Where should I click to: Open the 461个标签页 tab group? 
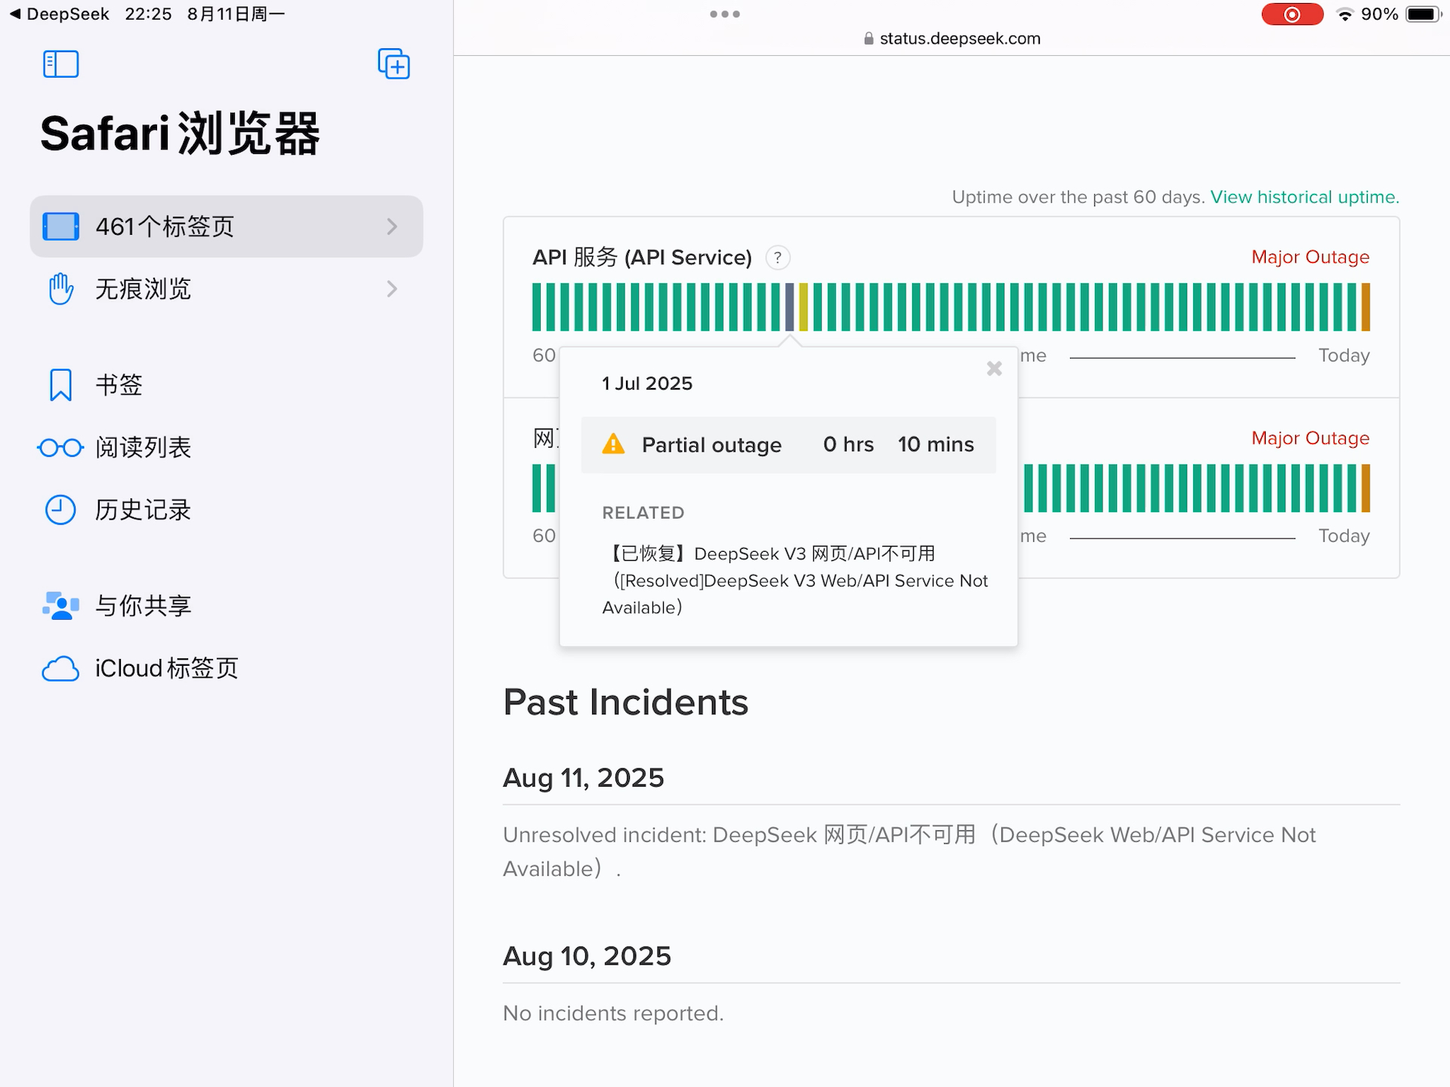point(227,226)
